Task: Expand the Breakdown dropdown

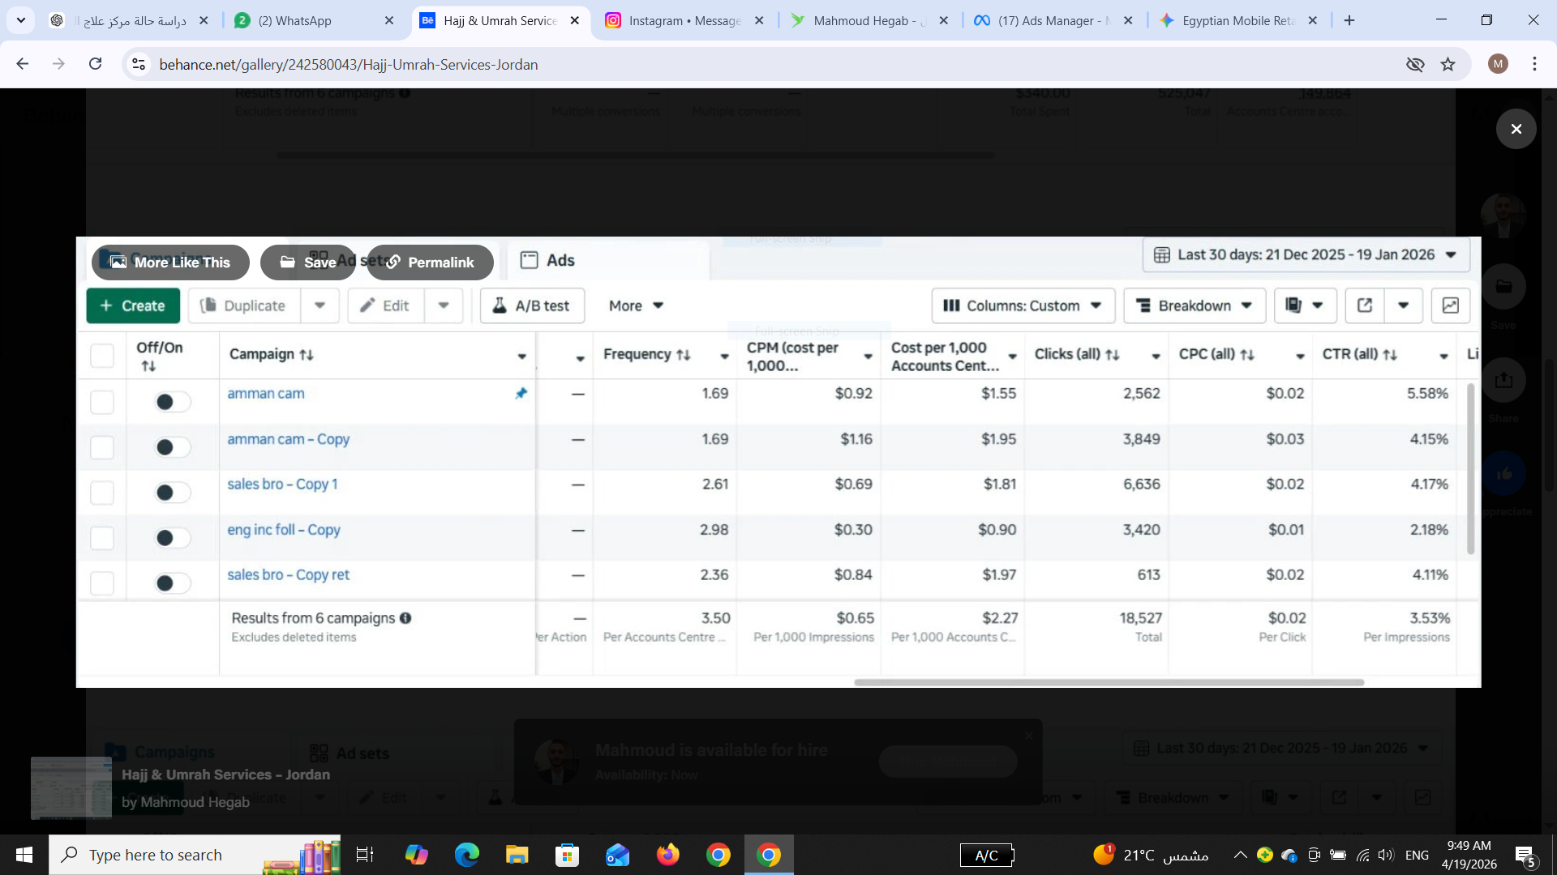Action: point(1194,305)
